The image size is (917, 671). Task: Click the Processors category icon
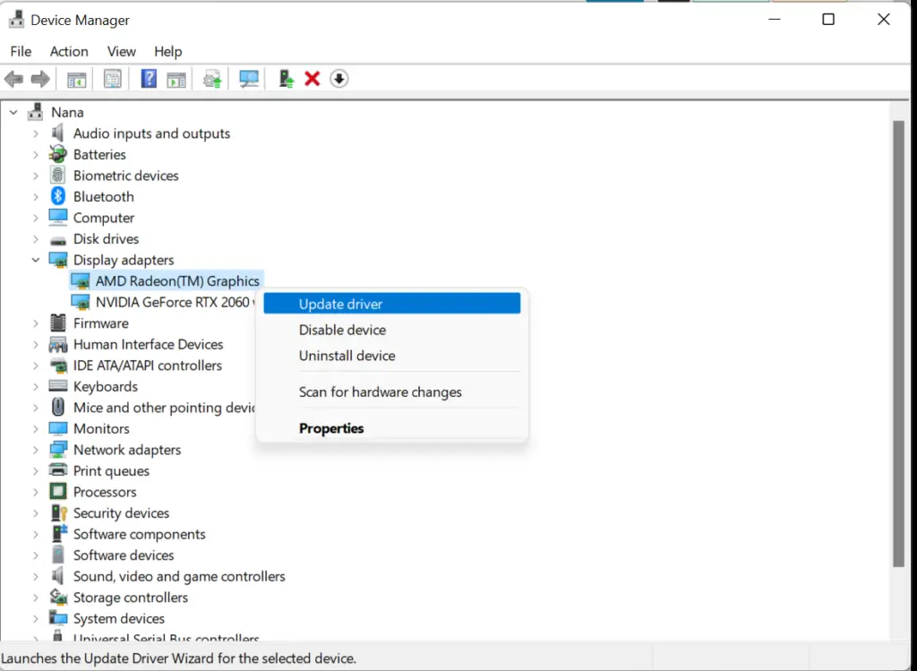pos(58,492)
